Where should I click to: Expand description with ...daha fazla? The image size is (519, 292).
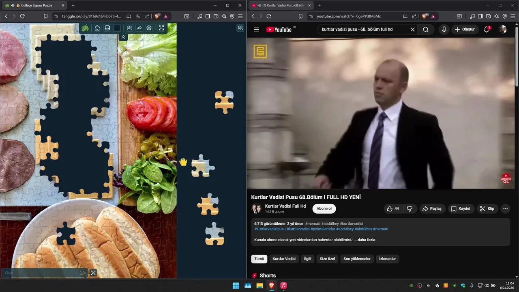click(x=365, y=240)
